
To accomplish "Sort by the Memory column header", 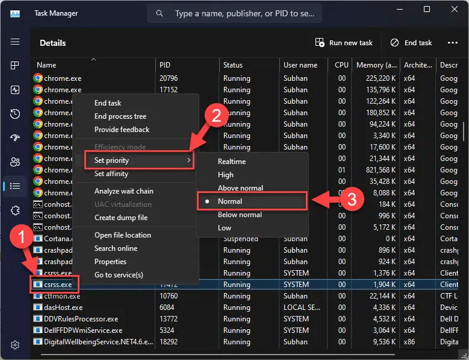I will click(x=376, y=65).
